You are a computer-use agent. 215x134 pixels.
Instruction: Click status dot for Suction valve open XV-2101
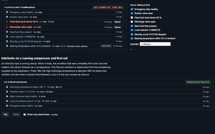(x=7, y=17)
